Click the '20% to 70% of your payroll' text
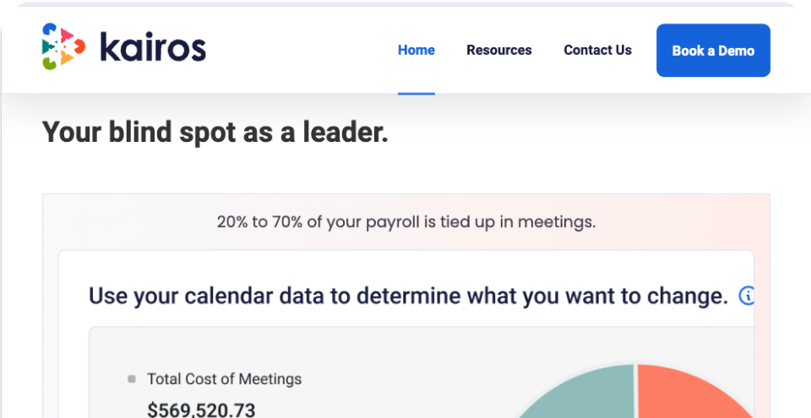The height and width of the screenshot is (418, 811). click(405, 223)
